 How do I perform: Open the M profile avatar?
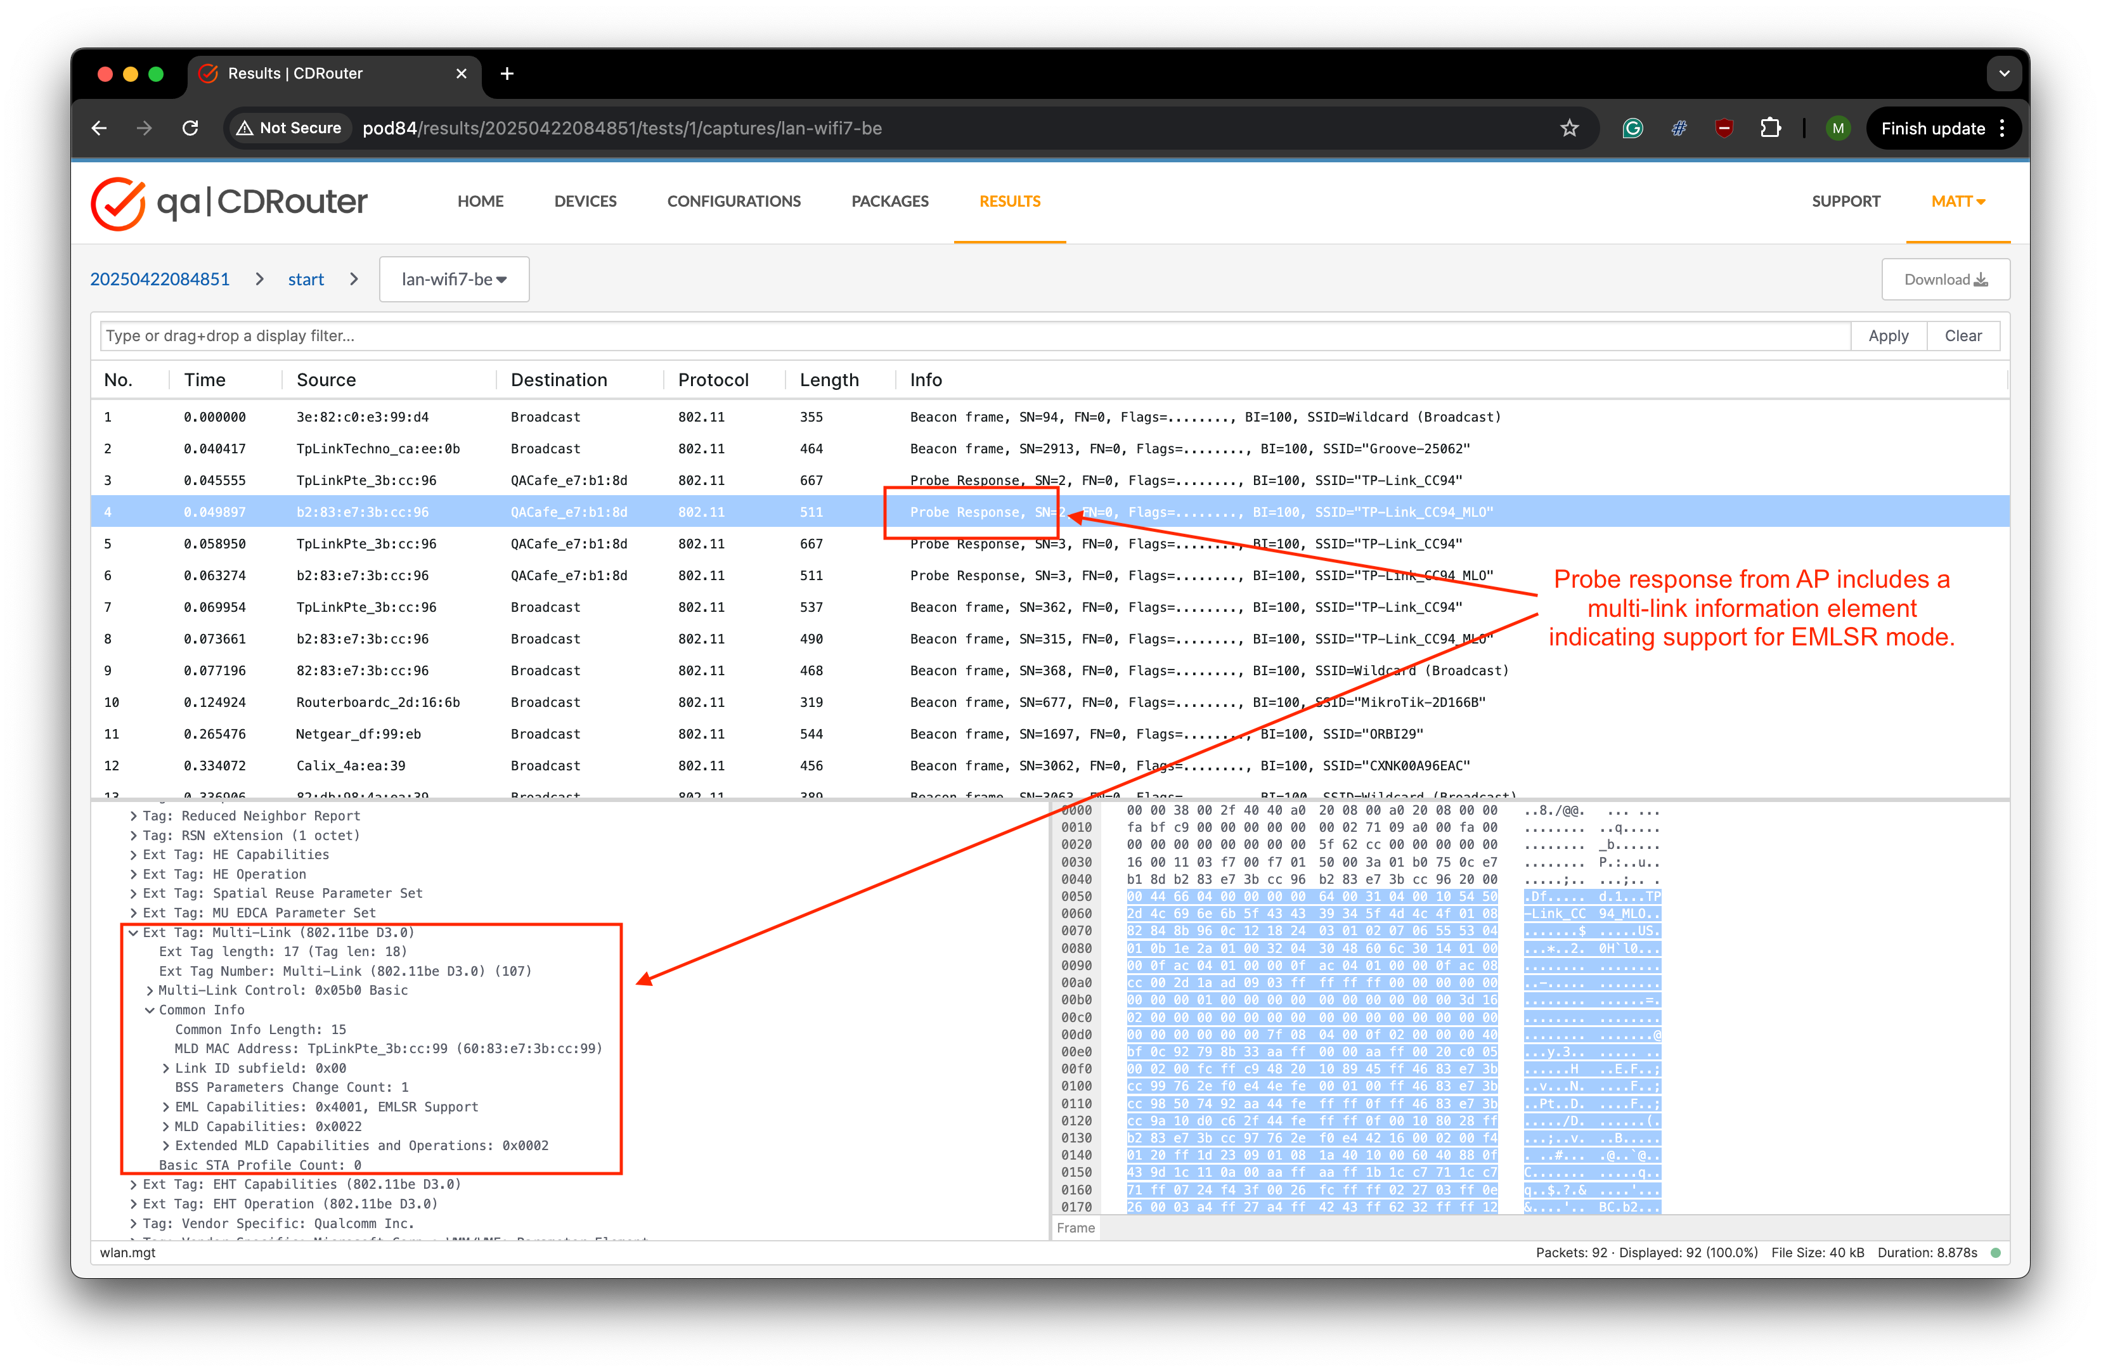pos(1838,128)
